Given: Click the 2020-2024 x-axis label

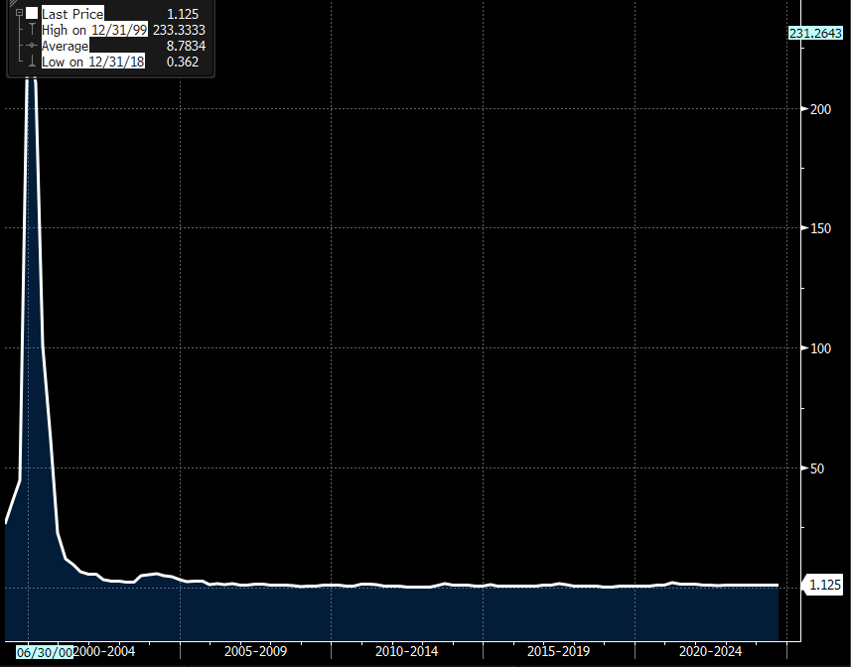Looking at the screenshot, I should click(710, 651).
